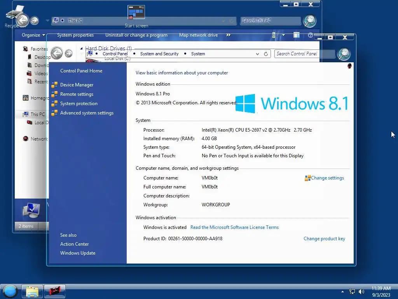Click change view icon in This PC toolbar
This screenshot has height=299, width=398.
pyautogui.click(x=274, y=35)
